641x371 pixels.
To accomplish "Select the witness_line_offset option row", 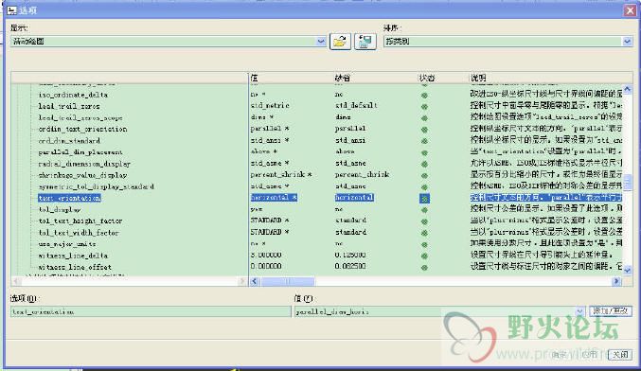I will click(75, 267).
